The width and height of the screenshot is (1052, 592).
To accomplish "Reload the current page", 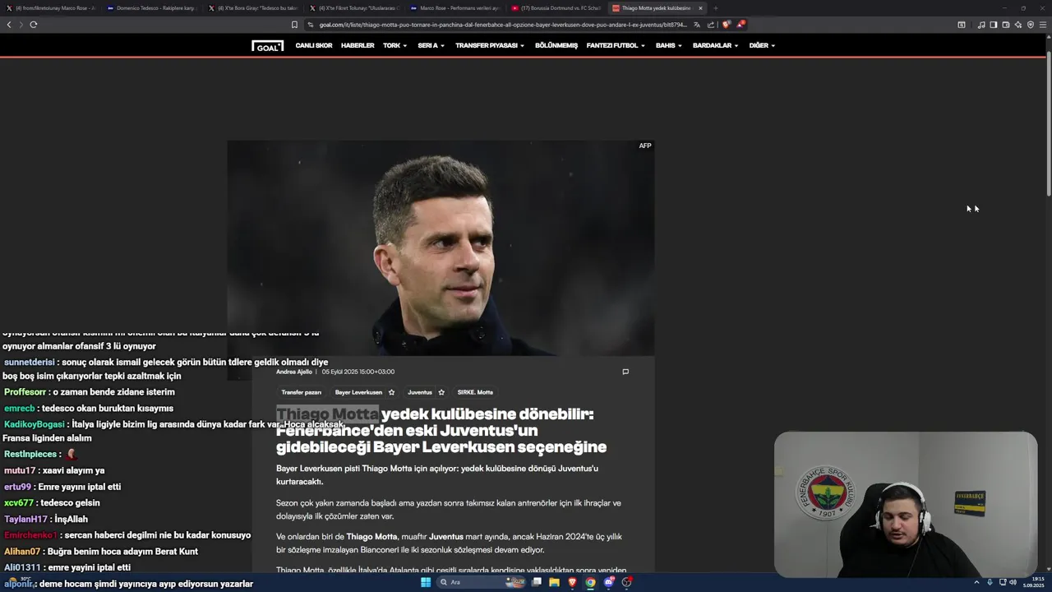I will pyautogui.click(x=34, y=25).
